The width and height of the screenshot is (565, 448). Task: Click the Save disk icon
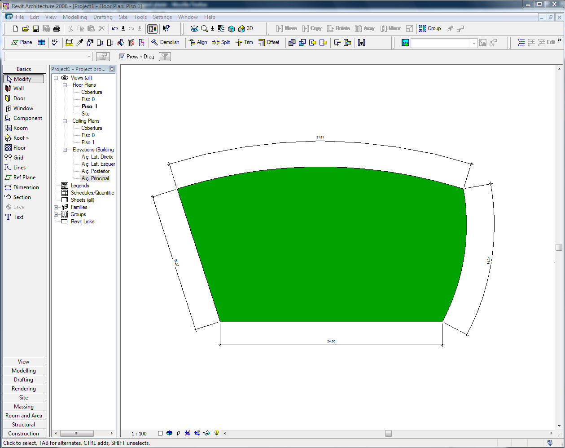click(36, 29)
